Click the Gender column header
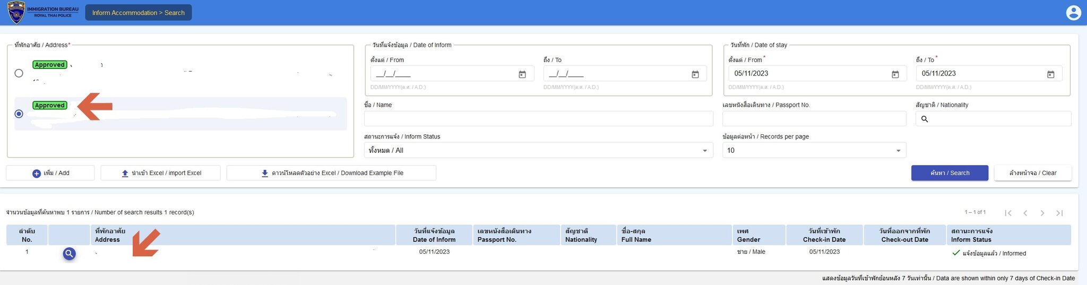The width and height of the screenshot is (1087, 285). pyautogui.click(x=759, y=235)
